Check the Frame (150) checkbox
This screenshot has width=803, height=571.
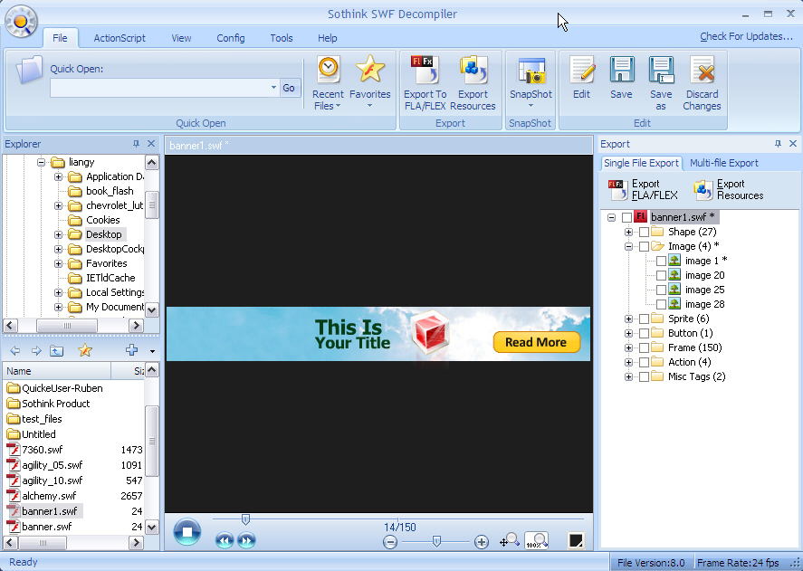645,347
